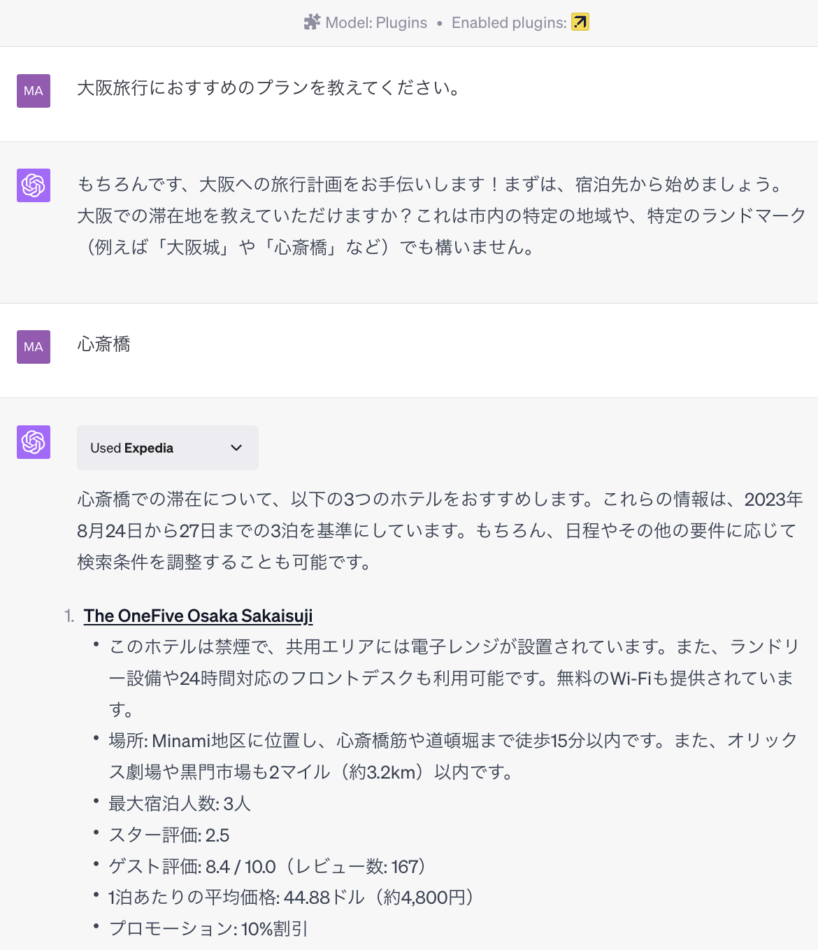This screenshot has width=818, height=950.
Task: Click the chevron arrow in the Used Expedia box
Action: point(236,448)
